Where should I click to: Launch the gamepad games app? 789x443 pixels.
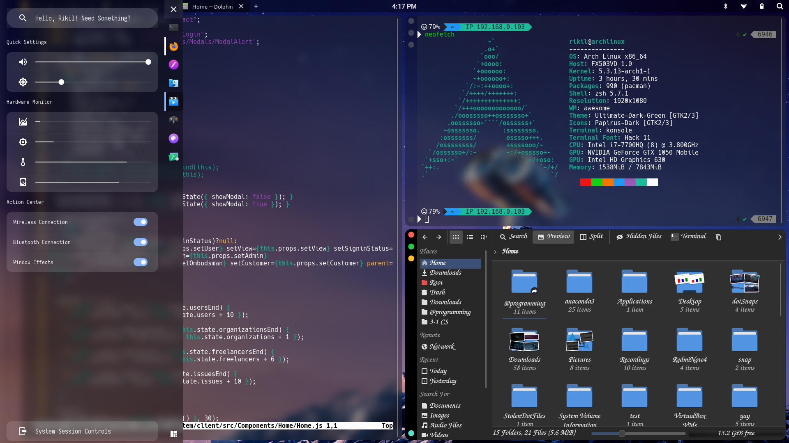click(x=173, y=120)
